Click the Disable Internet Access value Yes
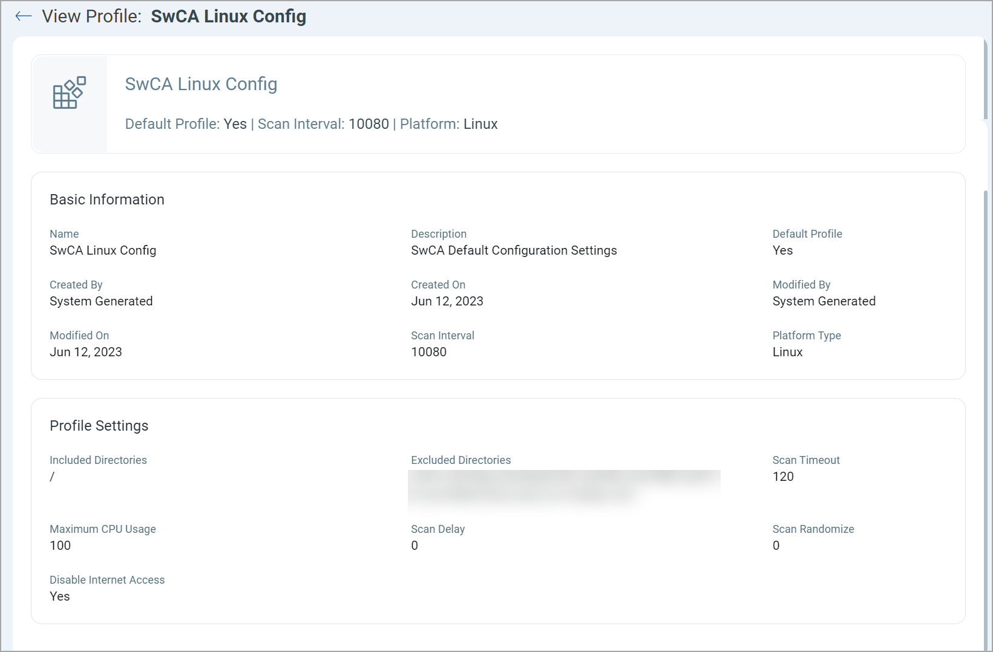993x652 pixels. point(60,596)
